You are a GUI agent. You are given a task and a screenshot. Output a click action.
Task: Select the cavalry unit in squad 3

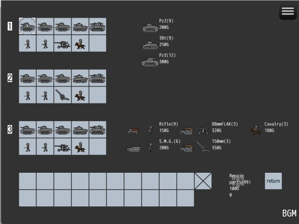[x=80, y=147]
